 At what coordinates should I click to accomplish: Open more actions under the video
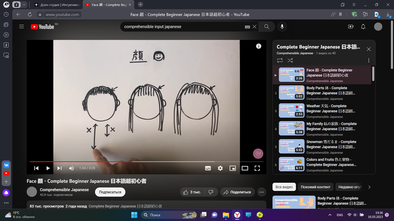pos(262,192)
